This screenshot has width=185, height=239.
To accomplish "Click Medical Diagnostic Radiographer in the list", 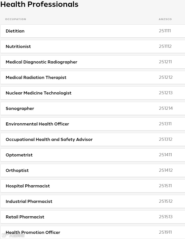I will [x=42, y=62].
